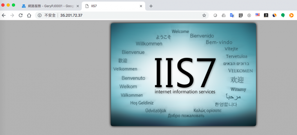Open the US flag extension

point(258,15)
